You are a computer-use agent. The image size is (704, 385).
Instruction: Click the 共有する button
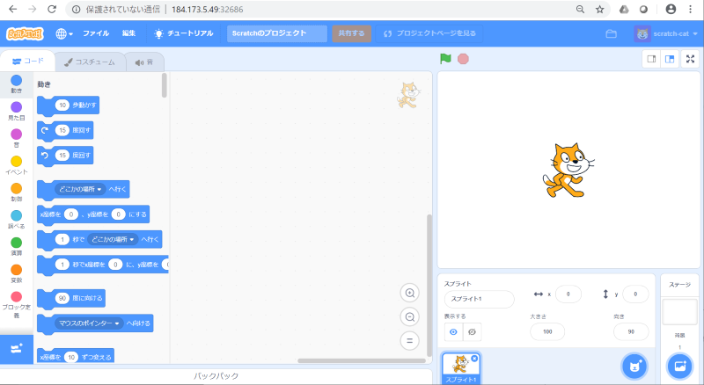tap(351, 33)
